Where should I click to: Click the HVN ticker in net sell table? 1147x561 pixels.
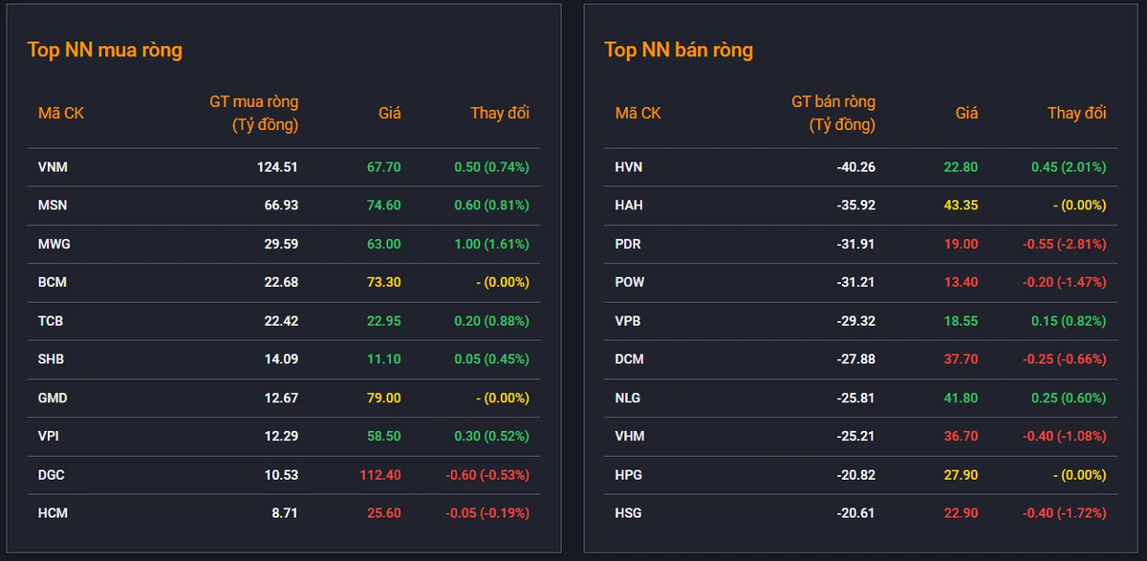pyautogui.click(x=629, y=167)
